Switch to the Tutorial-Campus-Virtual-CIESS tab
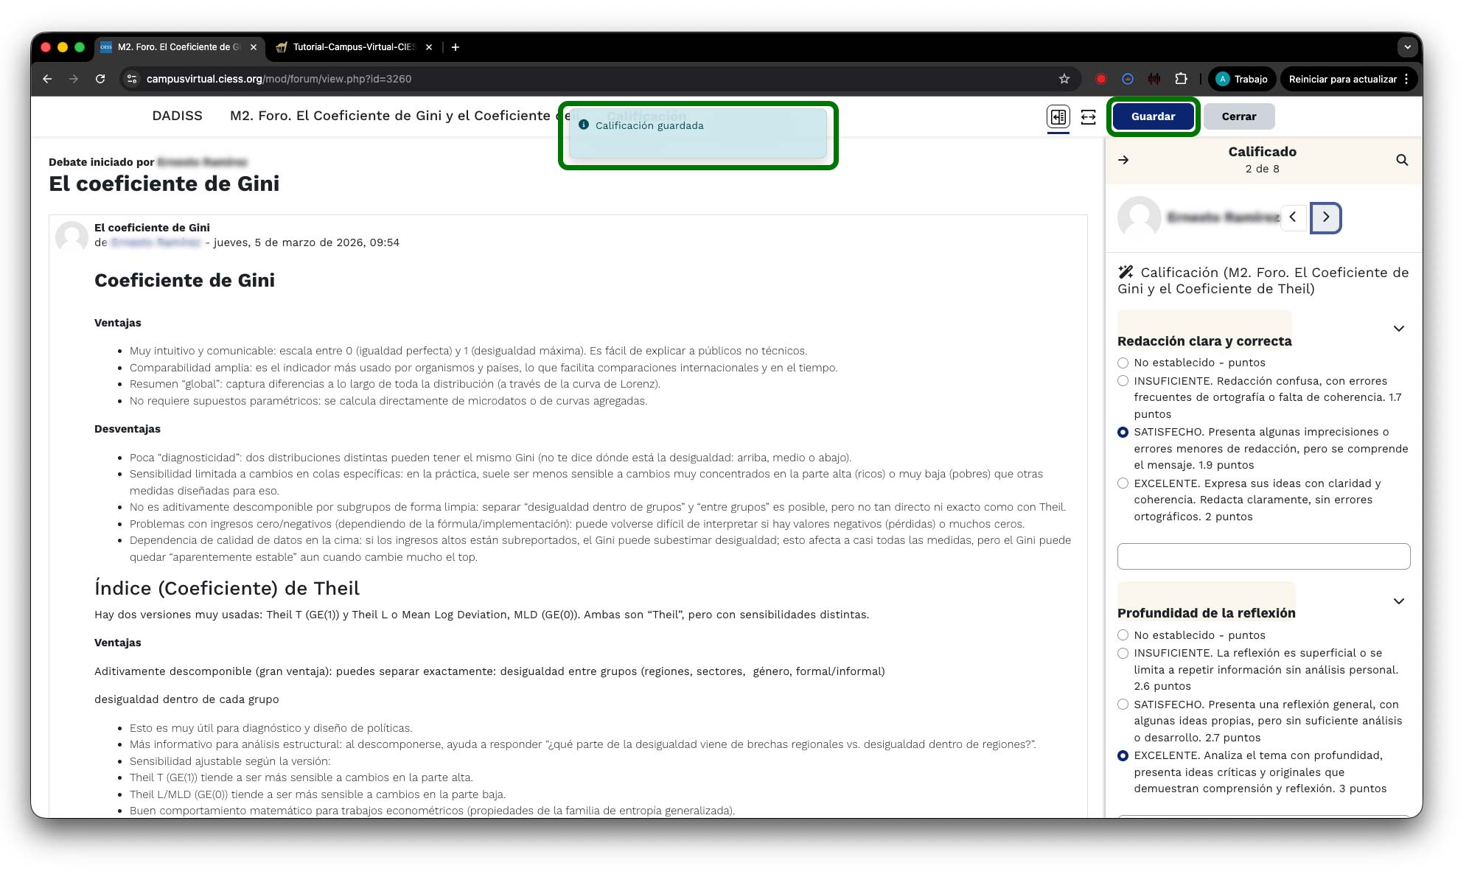This screenshot has width=1483, height=874. [x=354, y=47]
